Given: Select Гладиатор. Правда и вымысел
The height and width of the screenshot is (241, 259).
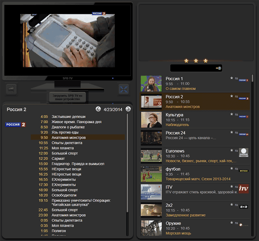Looking at the screenshot, I should click(78, 164).
